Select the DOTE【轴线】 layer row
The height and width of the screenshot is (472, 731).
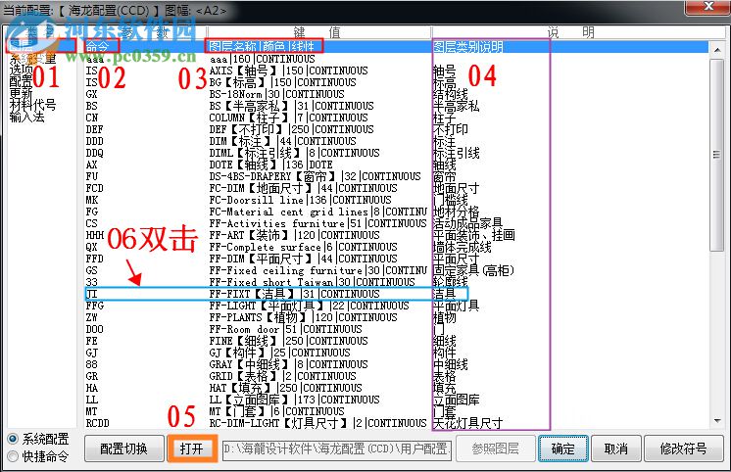click(396, 165)
